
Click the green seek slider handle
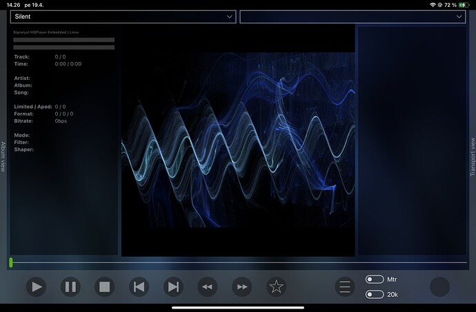pyautogui.click(x=11, y=262)
